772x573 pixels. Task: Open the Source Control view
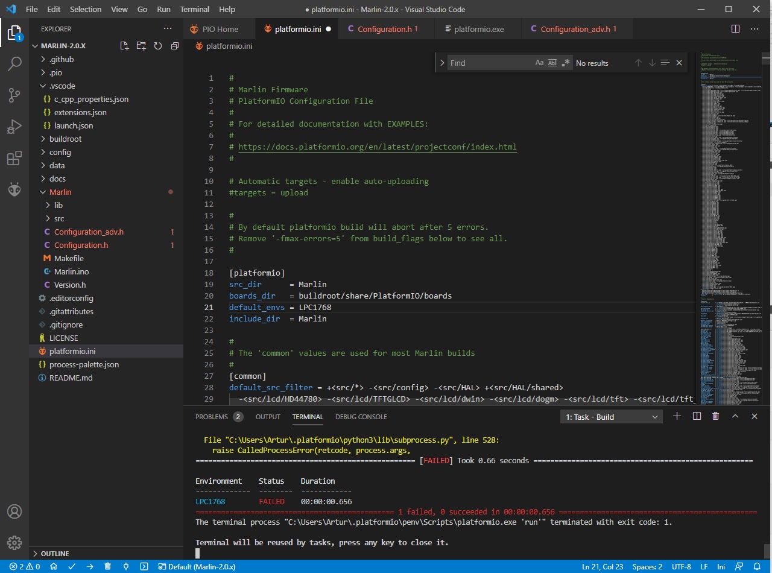(14, 95)
